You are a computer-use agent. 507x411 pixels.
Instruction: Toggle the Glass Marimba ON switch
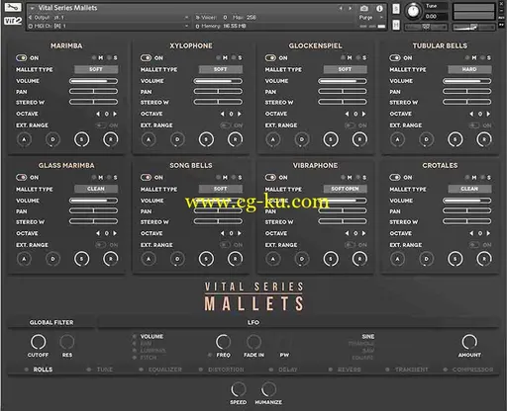[x=22, y=178]
